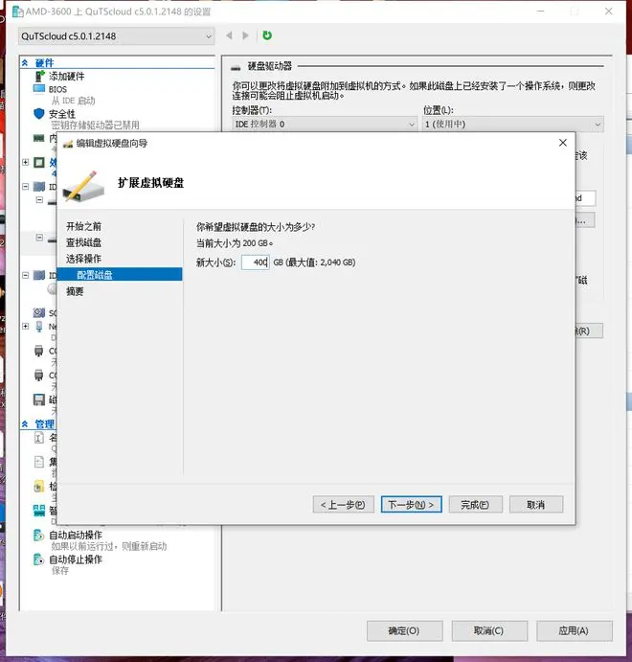Screen dimensions: 632x662
Task: Click the green refresh icon in toolbar
Action: pos(266,35)
